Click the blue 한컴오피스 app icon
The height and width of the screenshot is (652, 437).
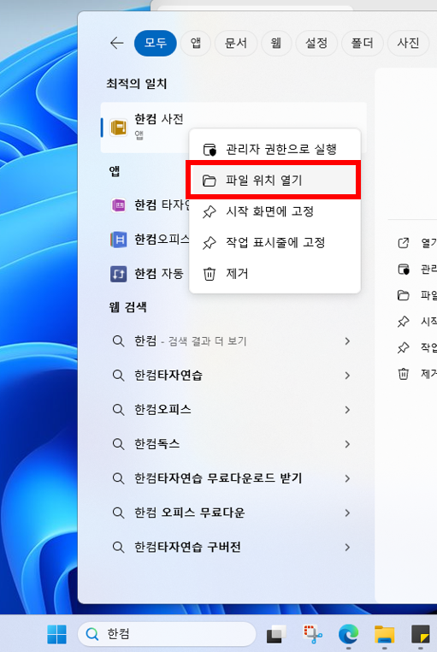(119, 240)
